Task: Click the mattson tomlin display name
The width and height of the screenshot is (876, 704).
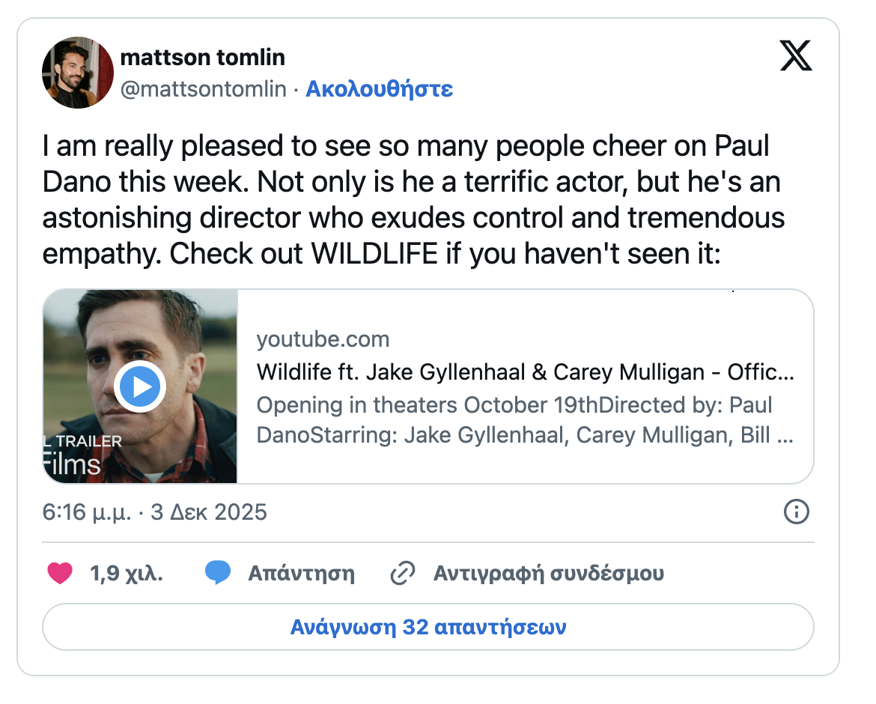Action: [202, 57]
